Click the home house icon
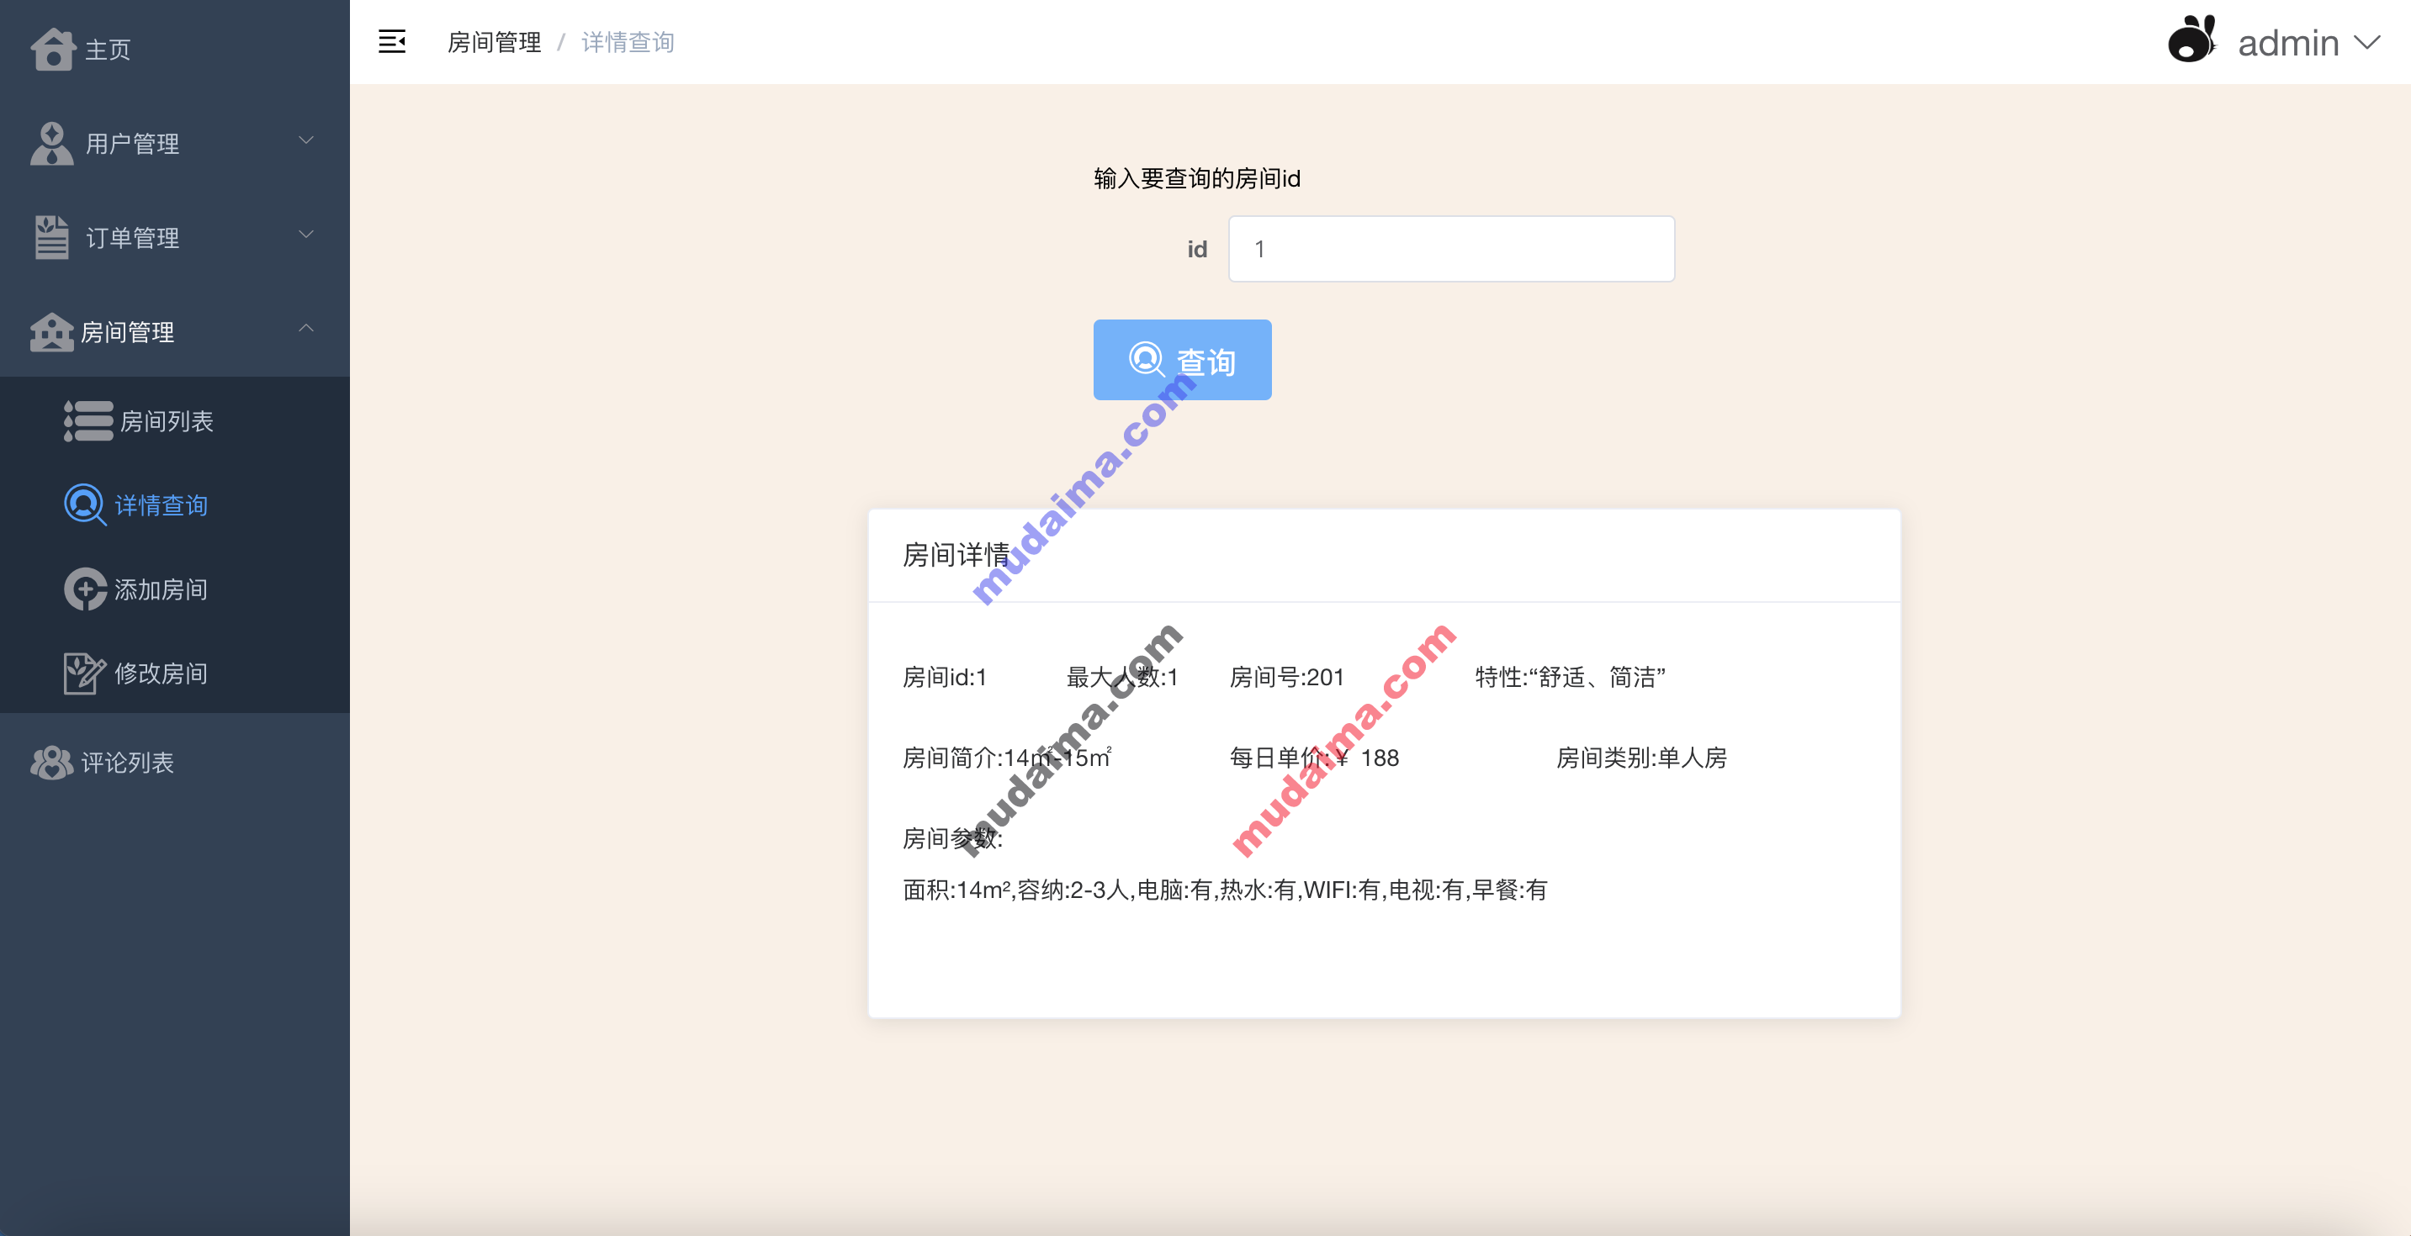The image size is (2411, 1236). (52, 49)
